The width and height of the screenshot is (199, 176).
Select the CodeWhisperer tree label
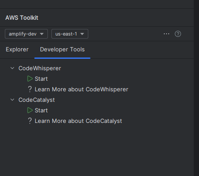[40, 68]
